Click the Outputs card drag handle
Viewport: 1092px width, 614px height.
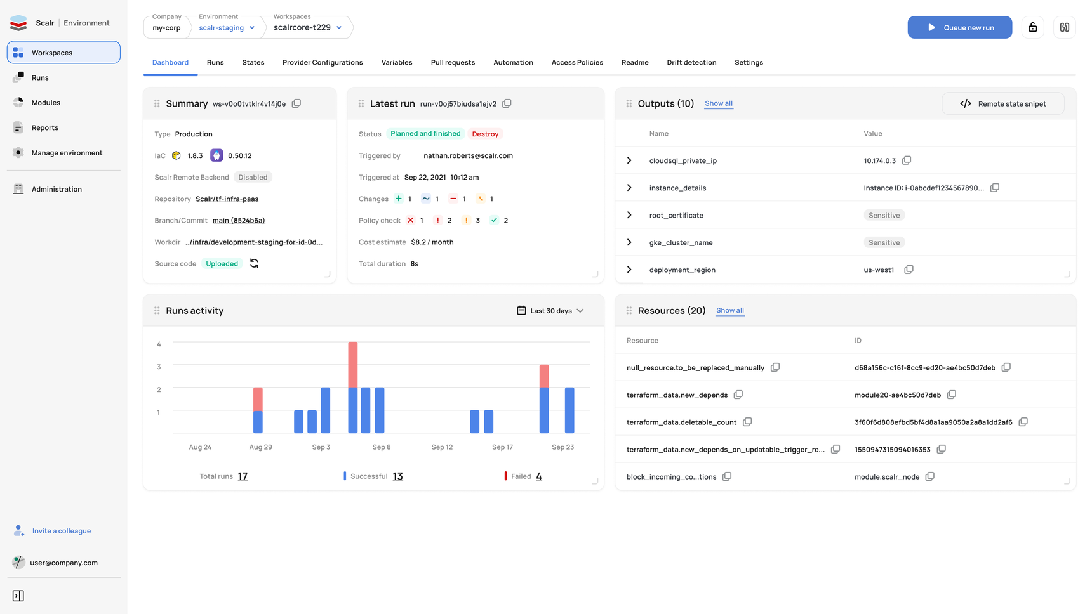(629, 103)
